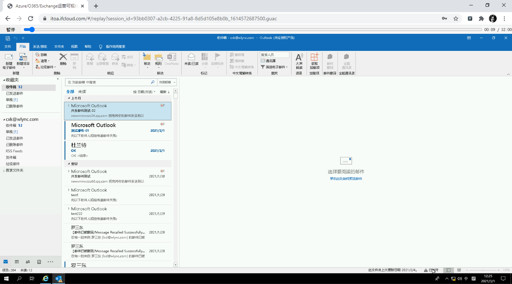Viewport: 512px width, 284px height.
Task: Click the Pause (暂停) replay button
Action: pyautogui.click(x=11, y=30)
